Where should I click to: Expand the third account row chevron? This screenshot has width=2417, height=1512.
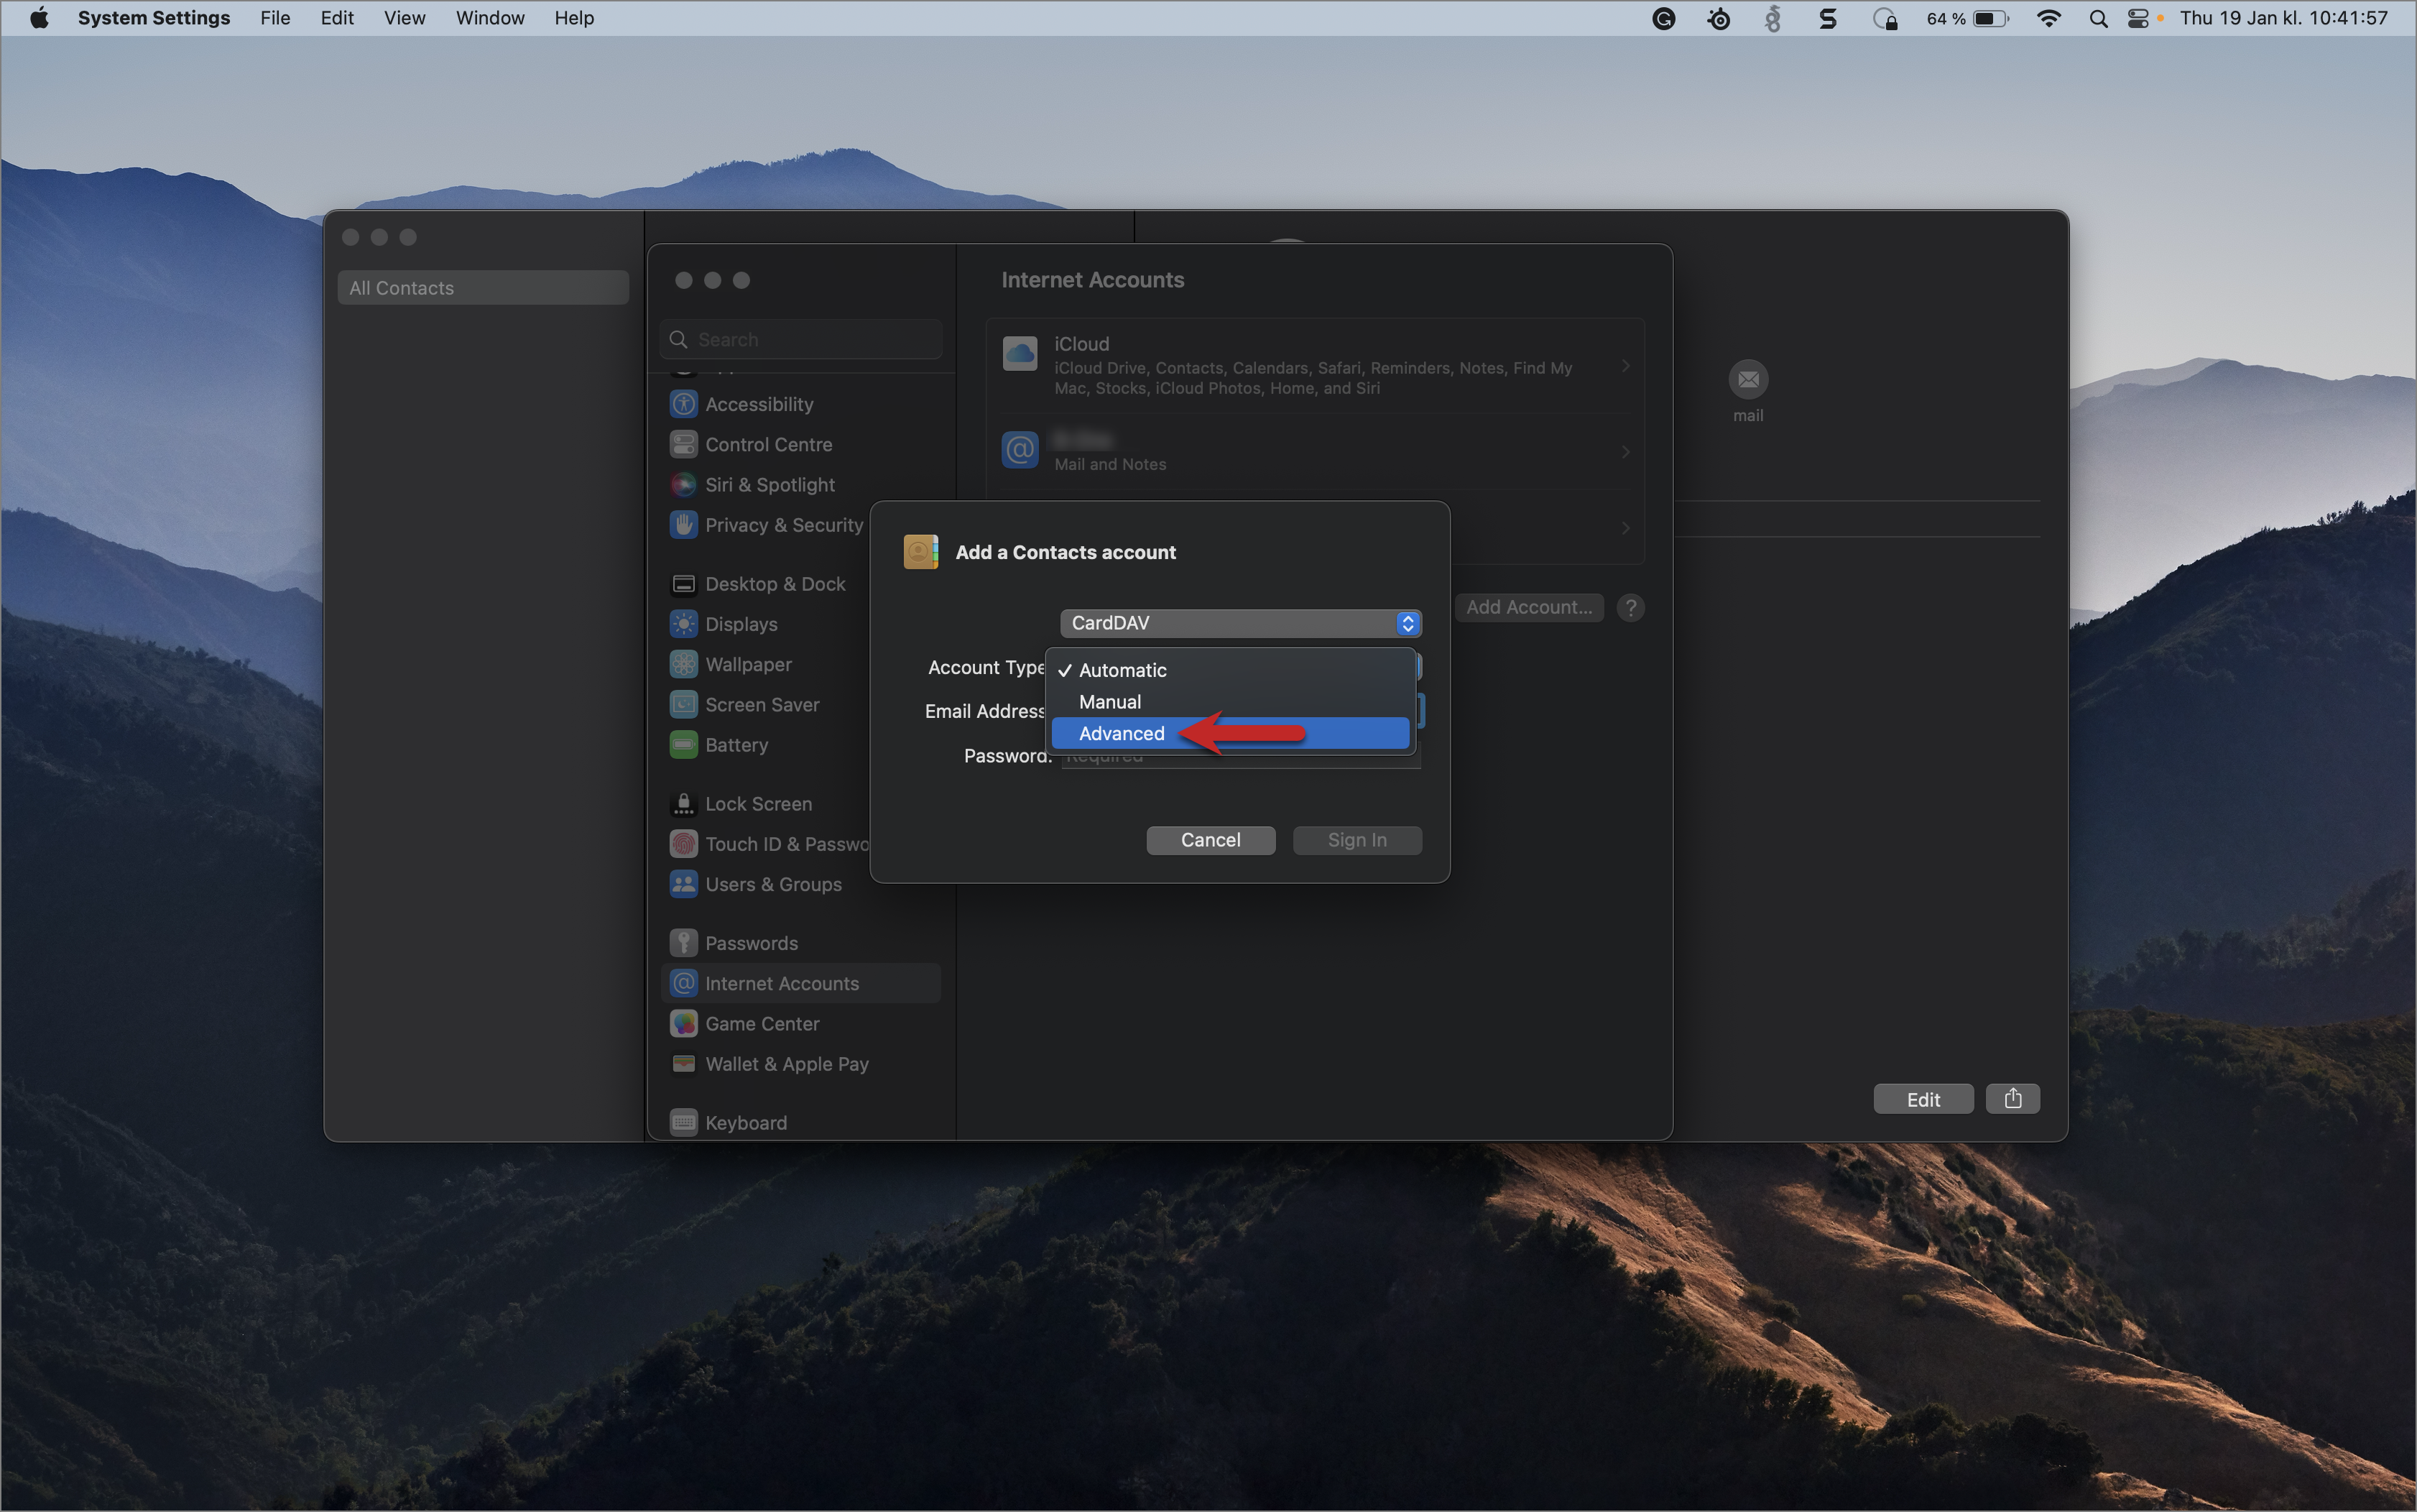(x=1625, y=527)
